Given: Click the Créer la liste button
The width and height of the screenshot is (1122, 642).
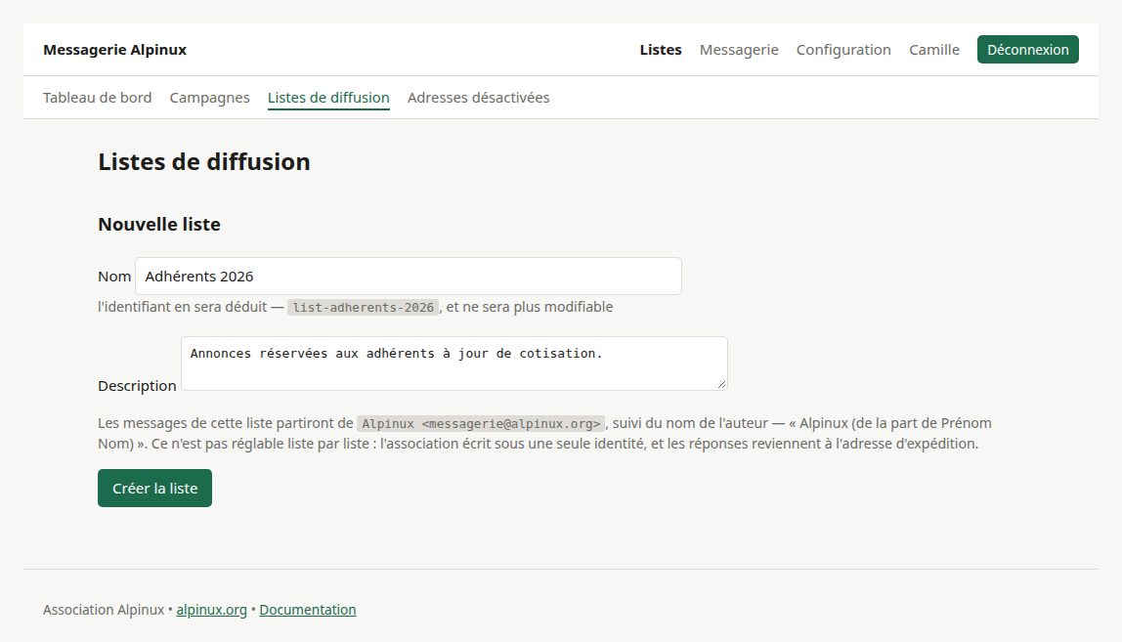Looking at the screenshot, I should coord(154,489).
